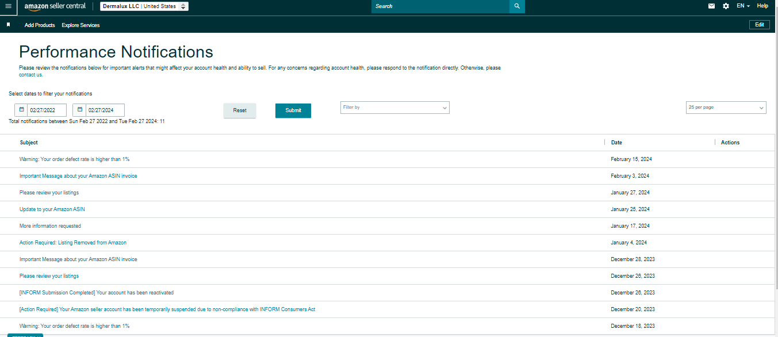
Task: Click end date field 02/27/2024
Action: (x=105, y=110)
